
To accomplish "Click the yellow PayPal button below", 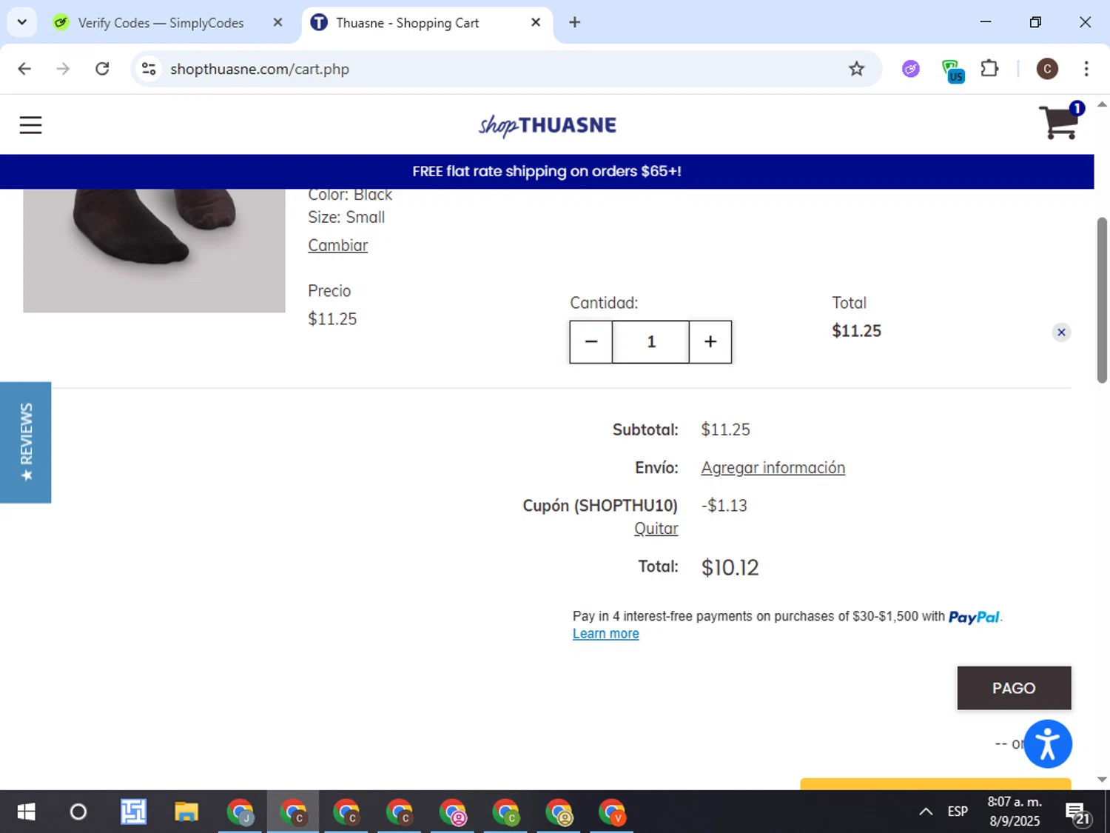I will point(935,784).
